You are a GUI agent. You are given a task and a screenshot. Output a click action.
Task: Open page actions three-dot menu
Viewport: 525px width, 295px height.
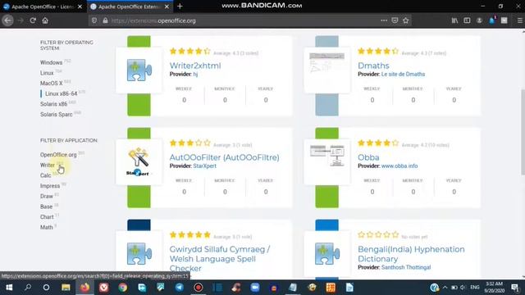pyautogui.click(x=384, y=20)
